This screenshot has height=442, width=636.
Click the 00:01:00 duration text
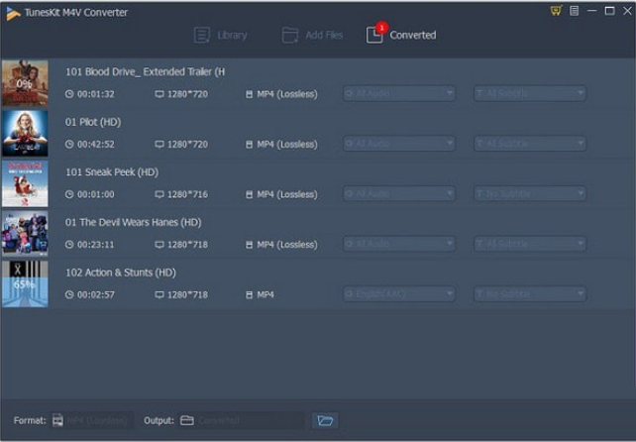[x=96, y=194]
